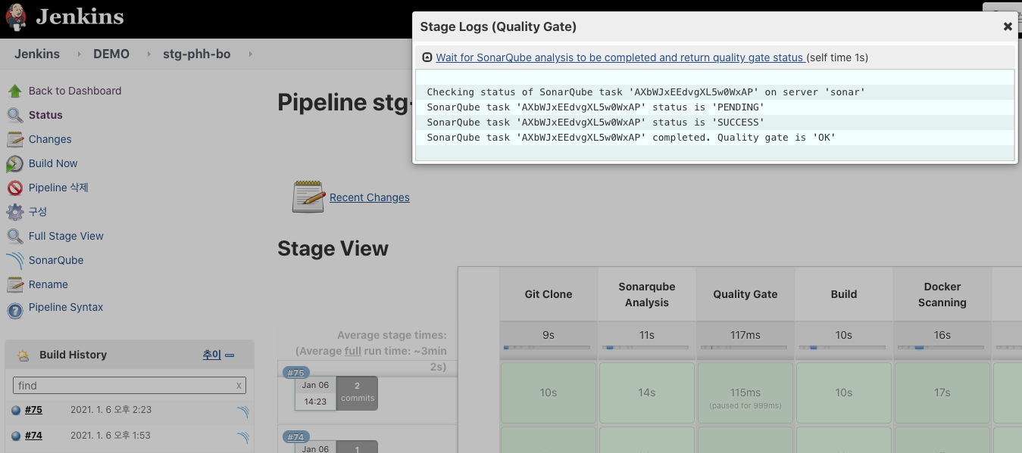This screenshot has width=1022, height=453.
Task: Open the Recent Changes link
Action: [370, 197]
